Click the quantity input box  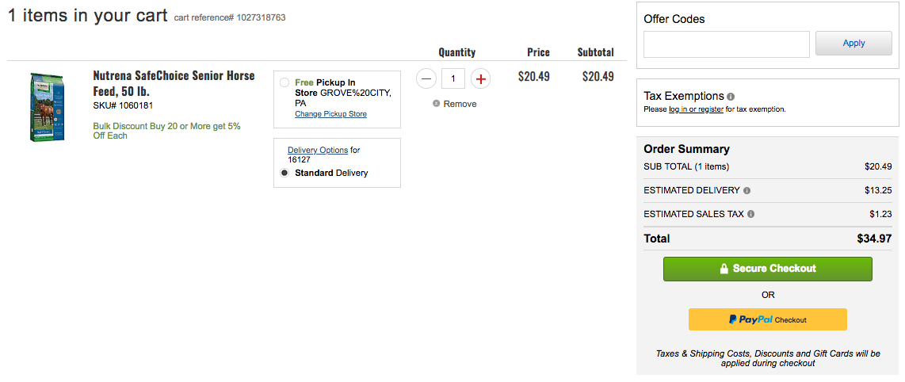tap(453, 78)
